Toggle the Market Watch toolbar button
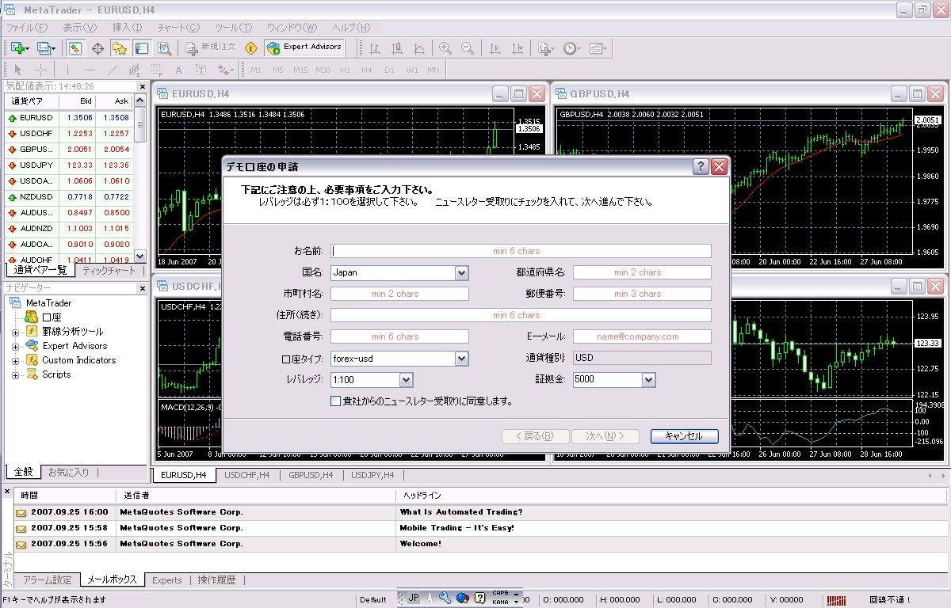 pos(75,48)
